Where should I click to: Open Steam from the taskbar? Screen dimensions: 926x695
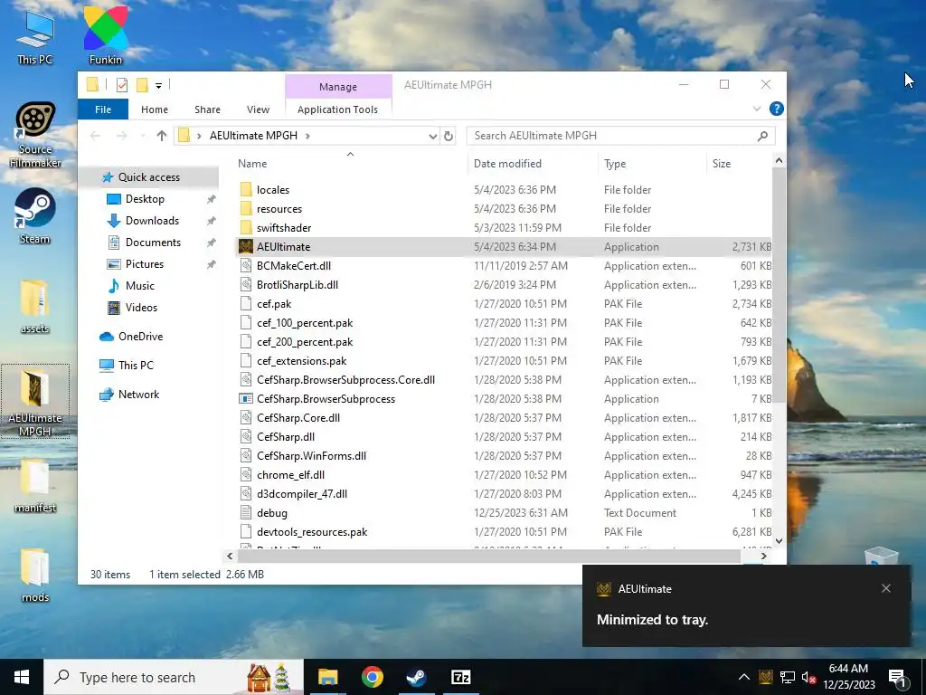[x=416, y=677]
